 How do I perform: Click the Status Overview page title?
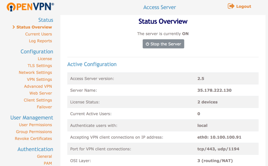[x=163, y=21]
